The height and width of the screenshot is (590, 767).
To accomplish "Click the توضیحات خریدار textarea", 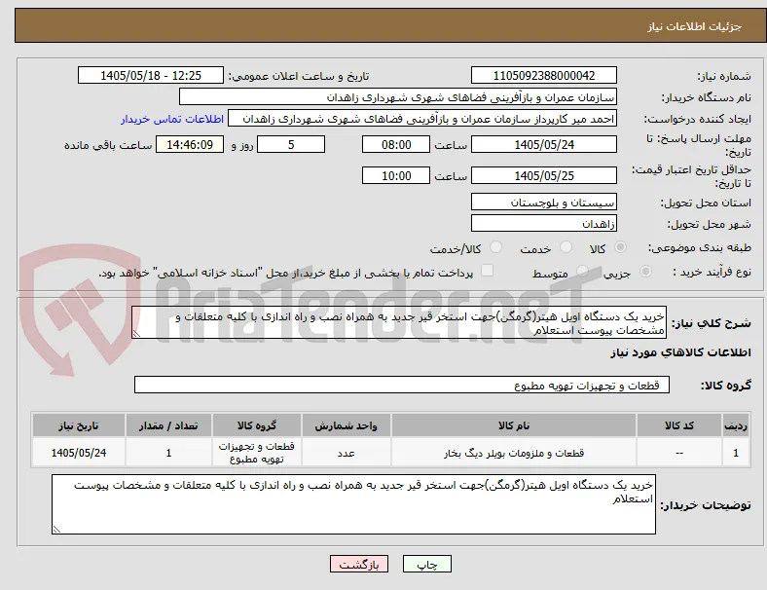I will pos(353,504).
